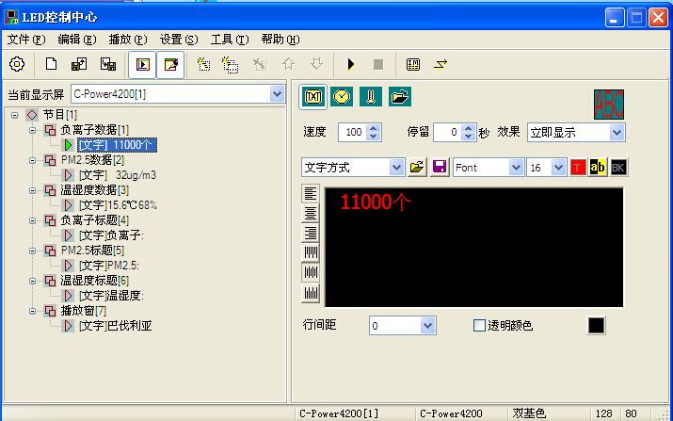The image size is (673, 421).
Task: Click the fourth vertical alignment icon
Action: pos(311,252)
